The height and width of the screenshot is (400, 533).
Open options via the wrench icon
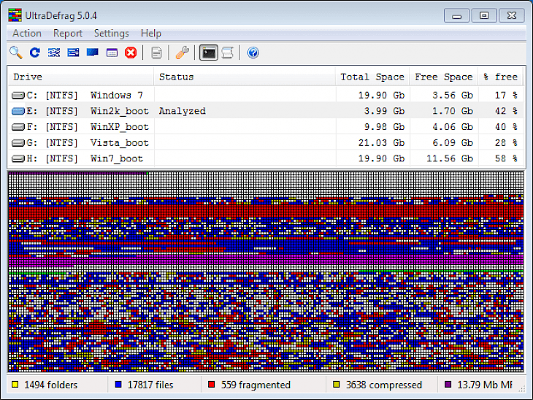182,53
